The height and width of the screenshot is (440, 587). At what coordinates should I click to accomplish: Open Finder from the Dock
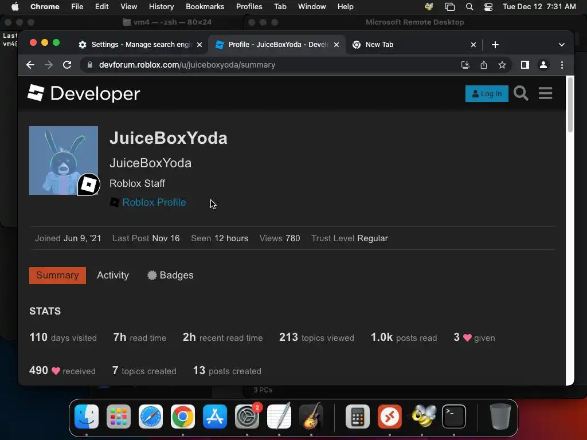click(x=87, y=417)
